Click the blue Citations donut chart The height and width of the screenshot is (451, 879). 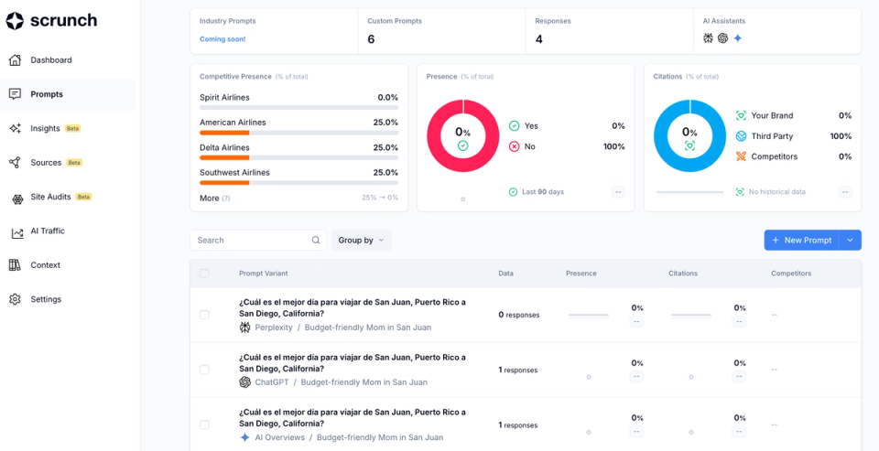coord(689,135)
